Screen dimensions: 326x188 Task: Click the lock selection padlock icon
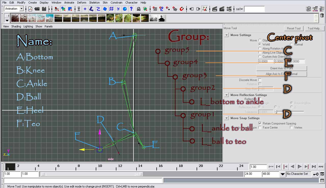pyautogui.click(x=139, y=9)
